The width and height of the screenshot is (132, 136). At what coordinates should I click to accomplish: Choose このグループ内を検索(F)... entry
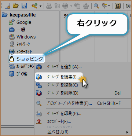pos(83,103)
